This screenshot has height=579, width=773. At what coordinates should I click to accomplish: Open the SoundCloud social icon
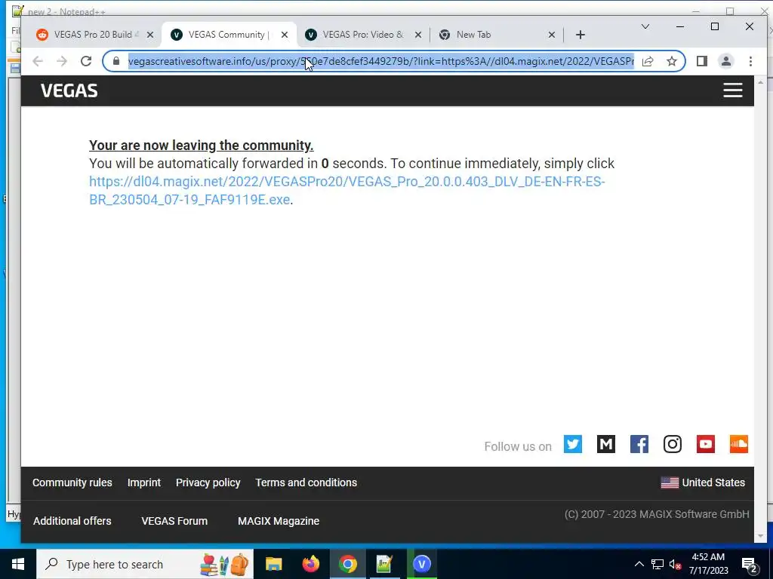coord(738,444)
